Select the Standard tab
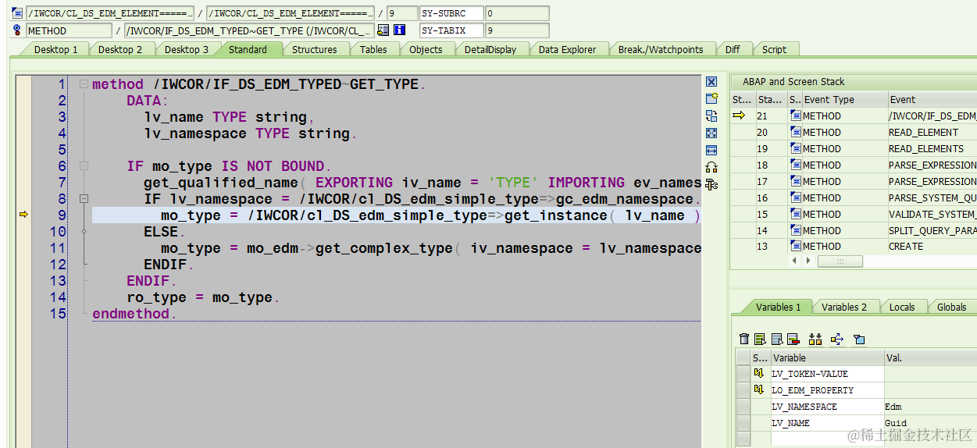Image resolution: width=977 pixels, height=448 pixels. pyautogui.click(x=248, y=49)
